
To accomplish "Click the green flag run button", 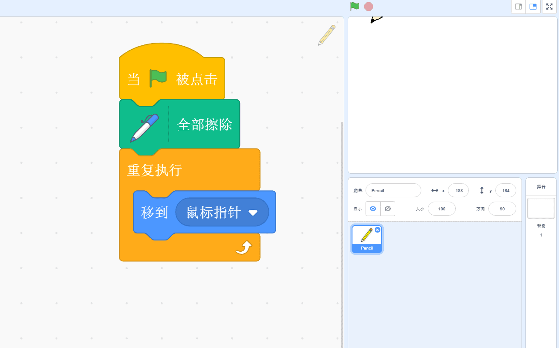I will pyautogui.click(x=355, y=7).
